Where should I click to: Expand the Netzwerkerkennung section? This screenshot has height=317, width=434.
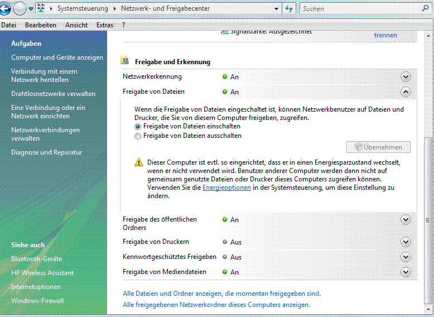406,77
